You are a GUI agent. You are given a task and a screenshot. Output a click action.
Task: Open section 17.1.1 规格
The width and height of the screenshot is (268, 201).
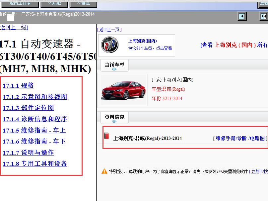(x=18, y=85)
